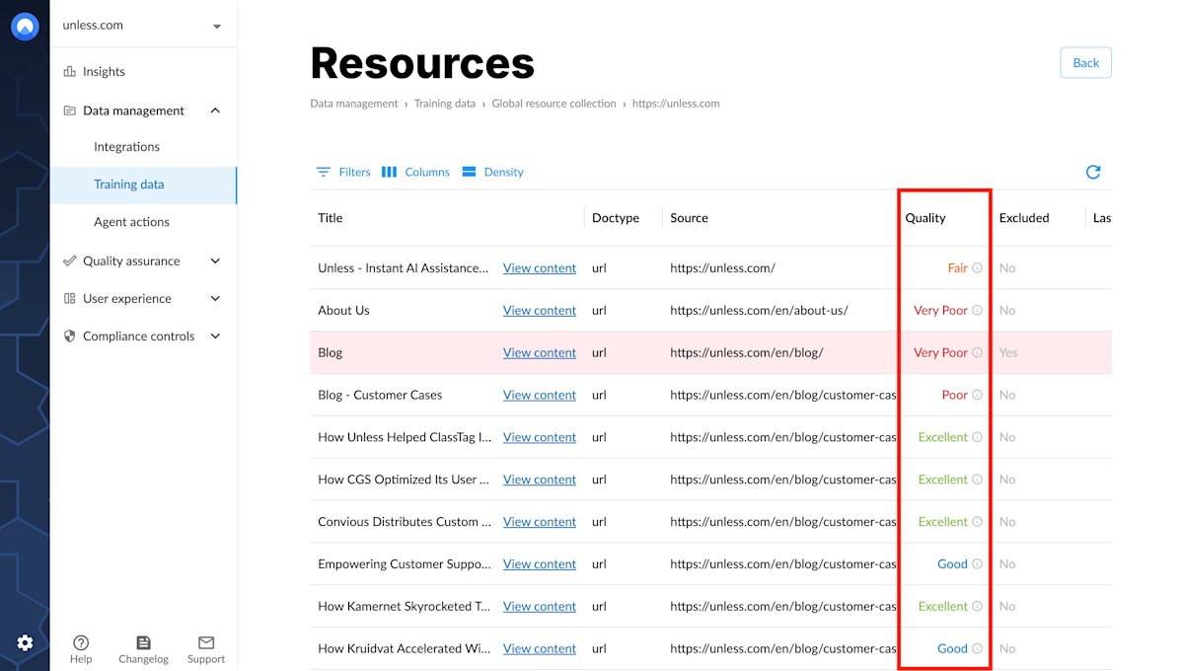View content for Convious Distributes Custom row
This screenshot has width=1184, height=671.
(540, 522)
